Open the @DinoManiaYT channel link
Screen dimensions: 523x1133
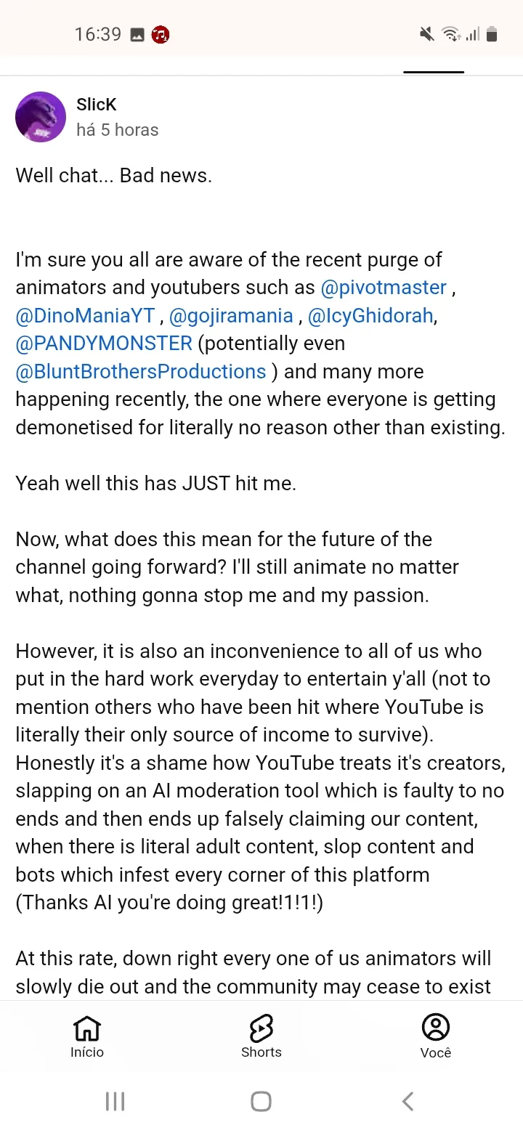click(x=86, y=316)
